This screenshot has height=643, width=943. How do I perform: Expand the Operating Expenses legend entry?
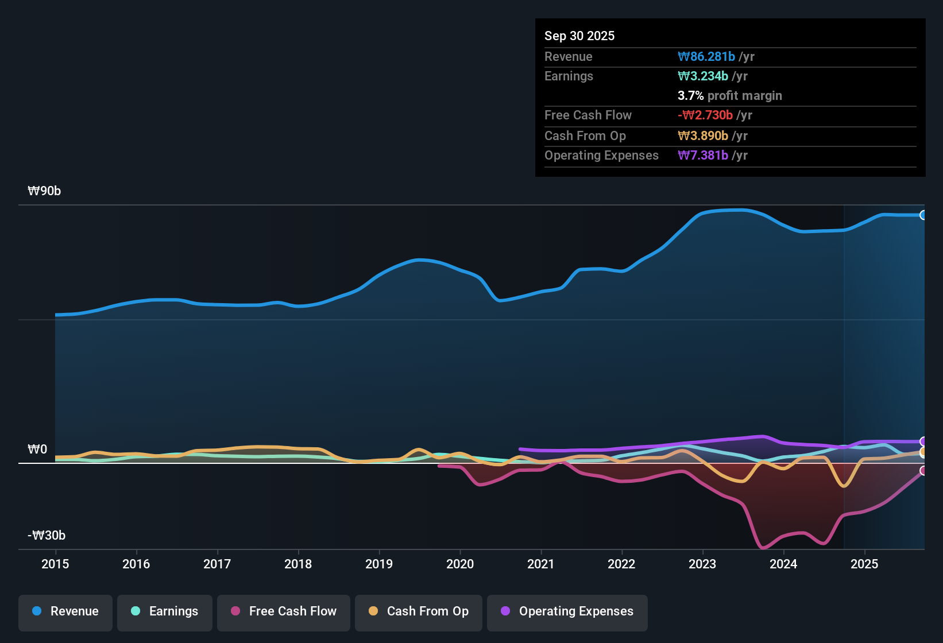click(567, 611)
